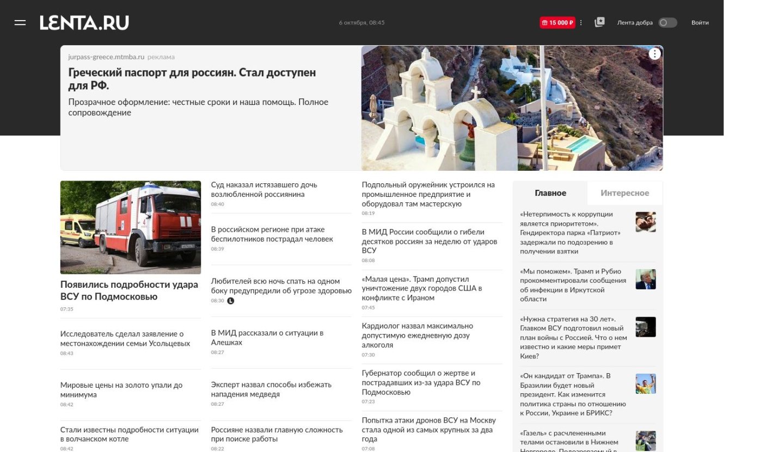
Task: Open 'Кардиолог назвал' alcohol dose article
Action: click(x=418, y=335)
